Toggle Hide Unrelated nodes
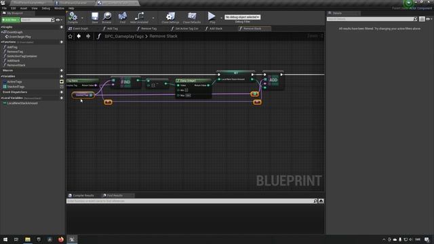Viewport: 434px width, 244px height. (x=139, y=17)
